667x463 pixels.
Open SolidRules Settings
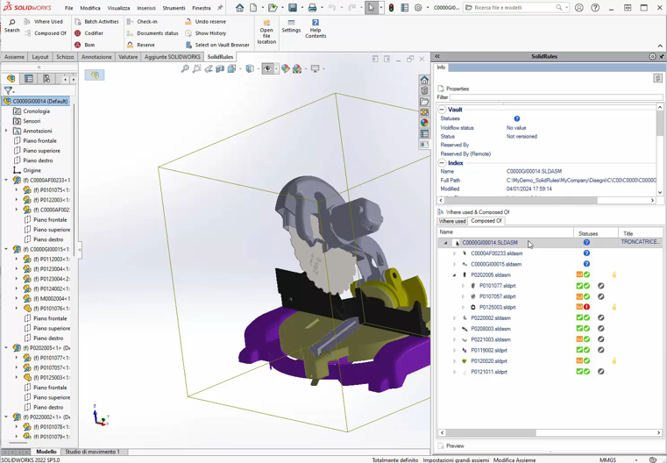pyautogui.click(x=291, y=26)
